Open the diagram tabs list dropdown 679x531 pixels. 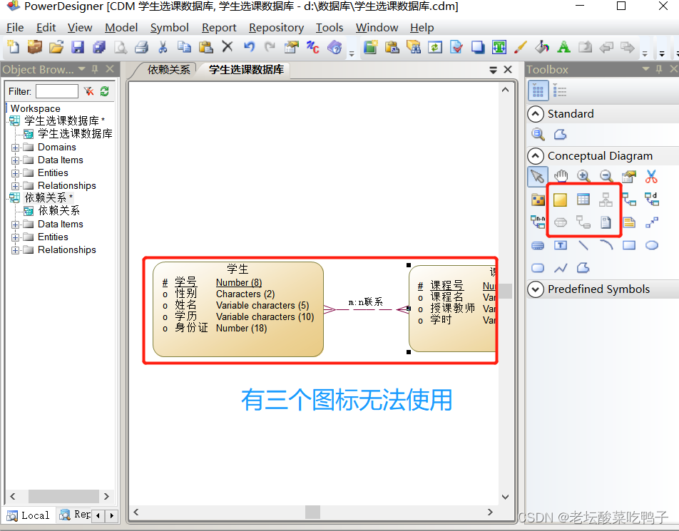494,70
